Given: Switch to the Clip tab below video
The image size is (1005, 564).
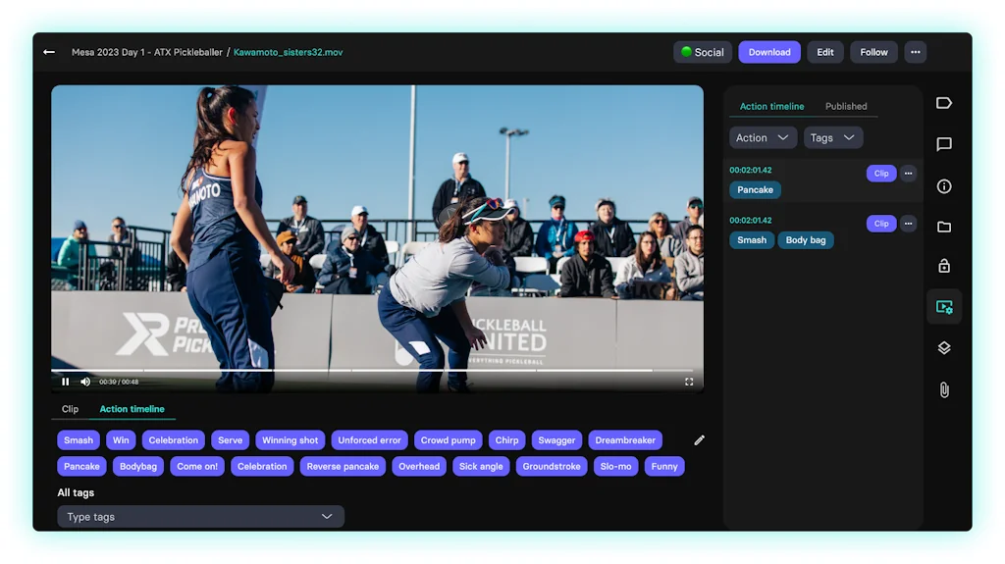Looking at the screenshot, I should pyautogui.click(x=70, y=409).
